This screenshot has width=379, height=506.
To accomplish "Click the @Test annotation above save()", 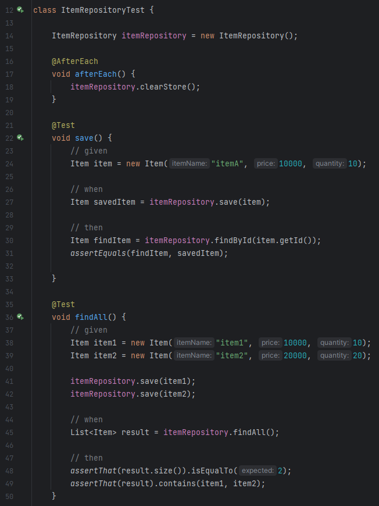I will pyautogui.click(x=63, y=125).
